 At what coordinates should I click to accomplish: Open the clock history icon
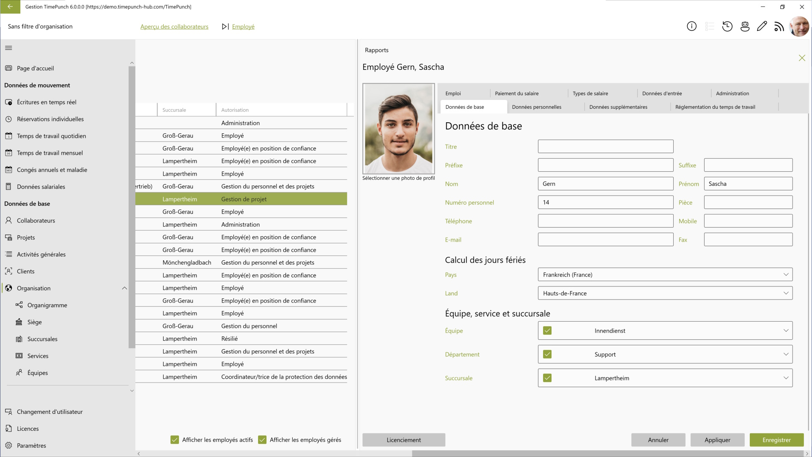click(727, 26)
